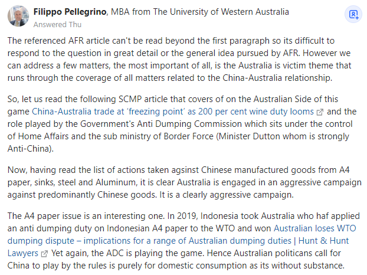
Task: Click the credential 'MBA from The University of Western Australia'
Action: 200,12
